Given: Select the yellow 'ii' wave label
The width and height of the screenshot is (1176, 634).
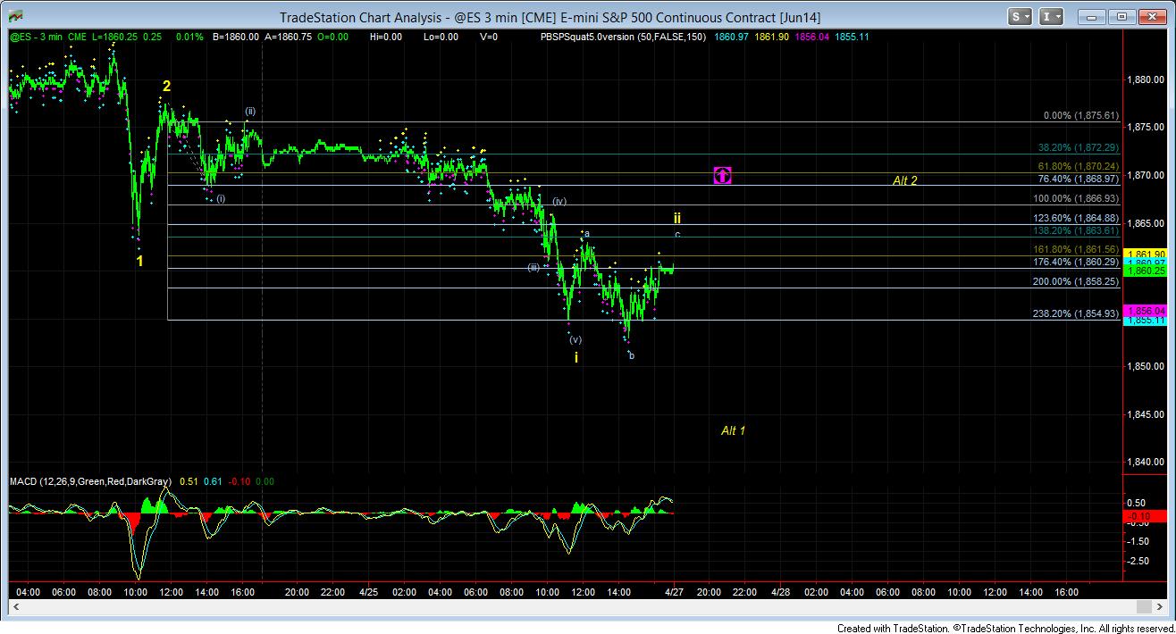Looking at the screenshot, I should coord(677,218).
